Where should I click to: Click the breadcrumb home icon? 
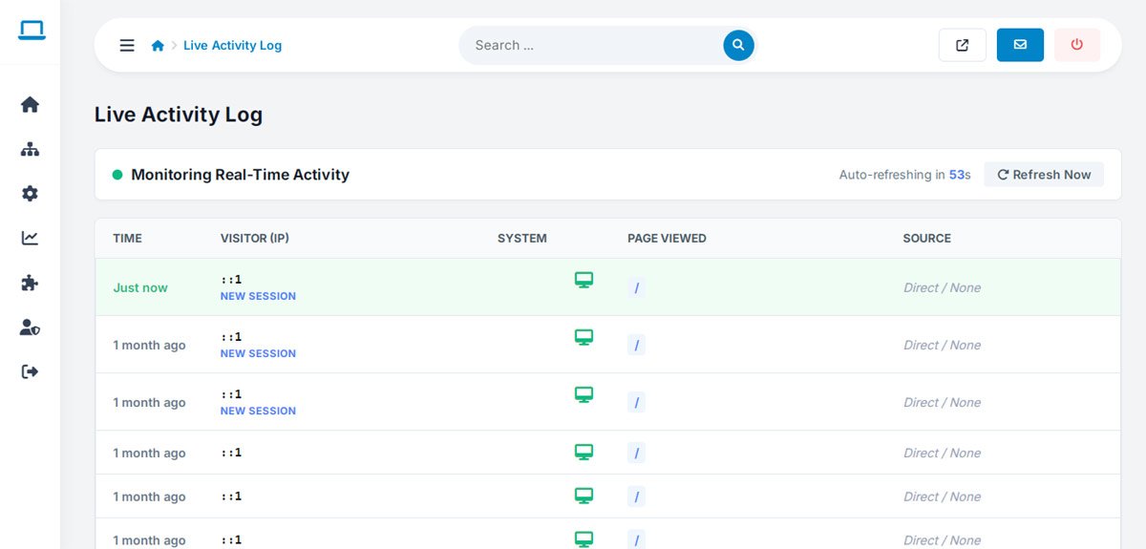(x=158, y=45)
